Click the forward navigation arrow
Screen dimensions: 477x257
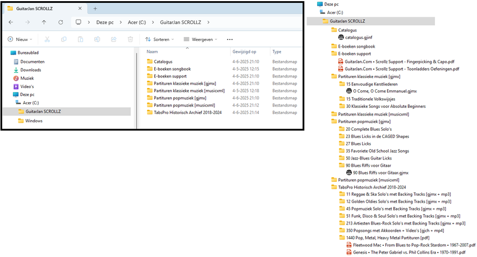(27, 22)
